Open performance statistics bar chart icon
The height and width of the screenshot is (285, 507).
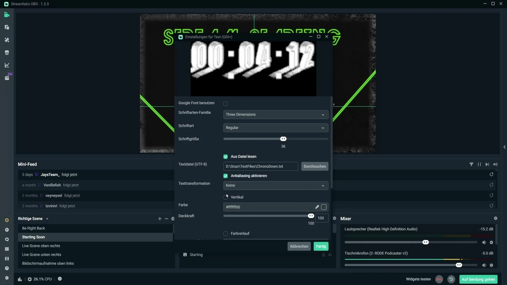[x=20, y=279]
